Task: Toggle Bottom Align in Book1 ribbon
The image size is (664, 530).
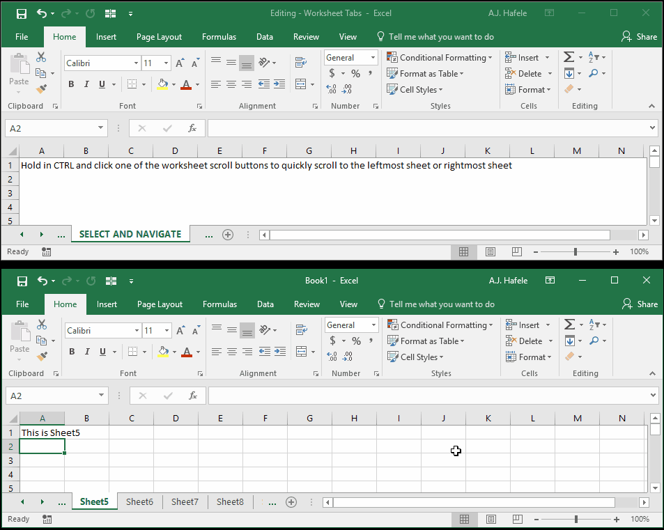Action: (247, 331)
